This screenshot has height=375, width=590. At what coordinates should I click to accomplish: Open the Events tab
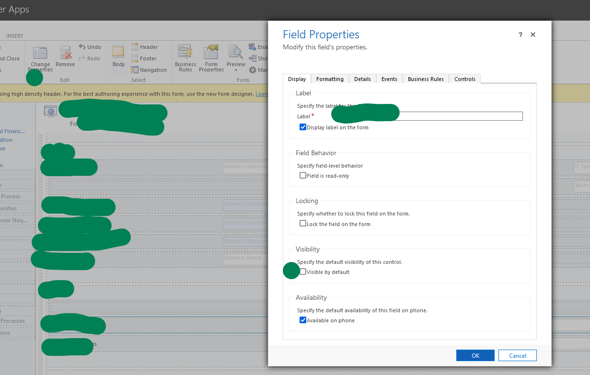[389, 79]
